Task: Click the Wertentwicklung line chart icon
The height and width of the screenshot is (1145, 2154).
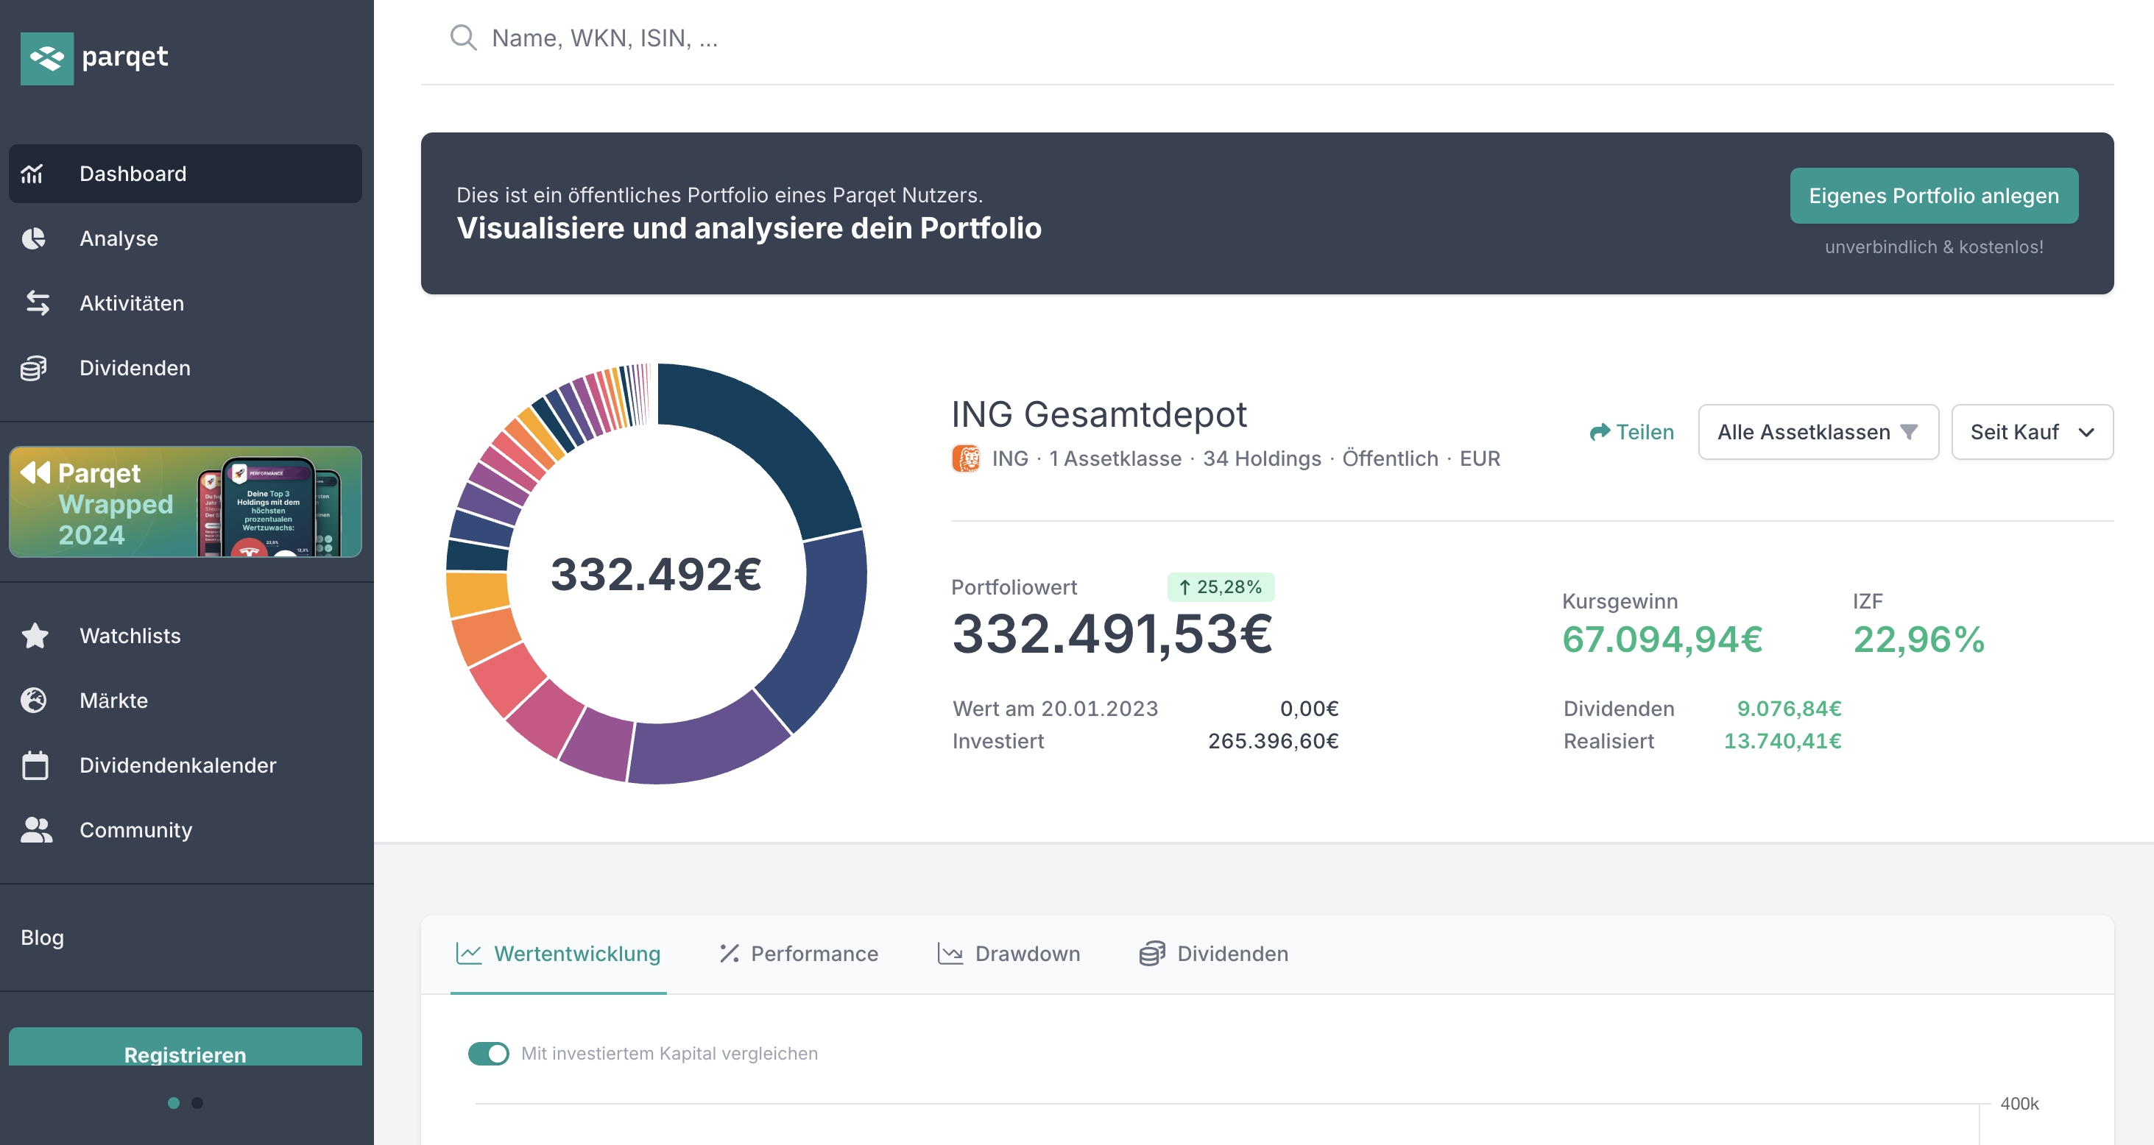Action: point(468,953)
